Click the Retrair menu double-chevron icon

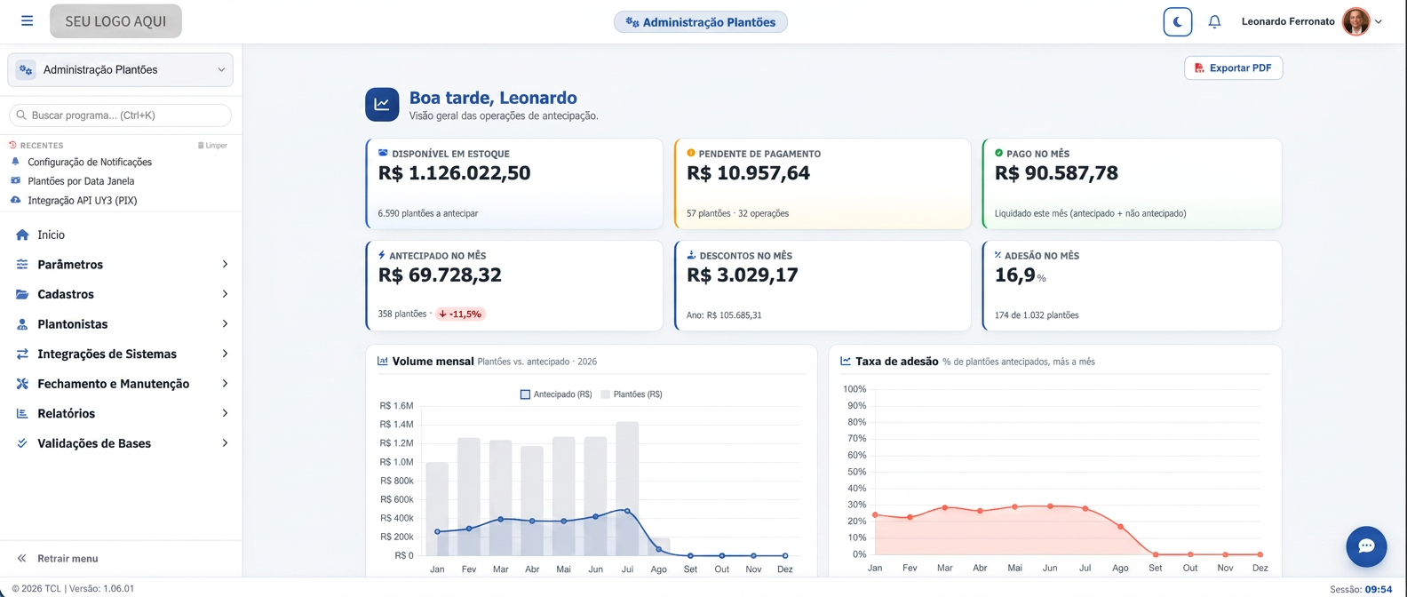coord(21,558)
